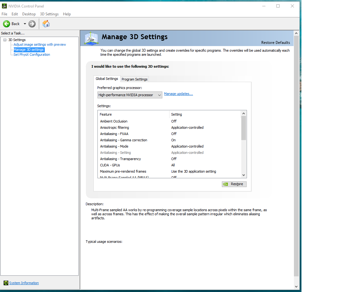Image resolution: width=361 pixels, height=292 pixels.
Task: Click Gamma correction's On setting value
Action: coord(173,140)
